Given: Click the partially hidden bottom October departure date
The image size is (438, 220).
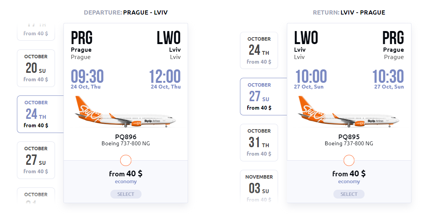Looking at the screenshot, I should 36,195.
